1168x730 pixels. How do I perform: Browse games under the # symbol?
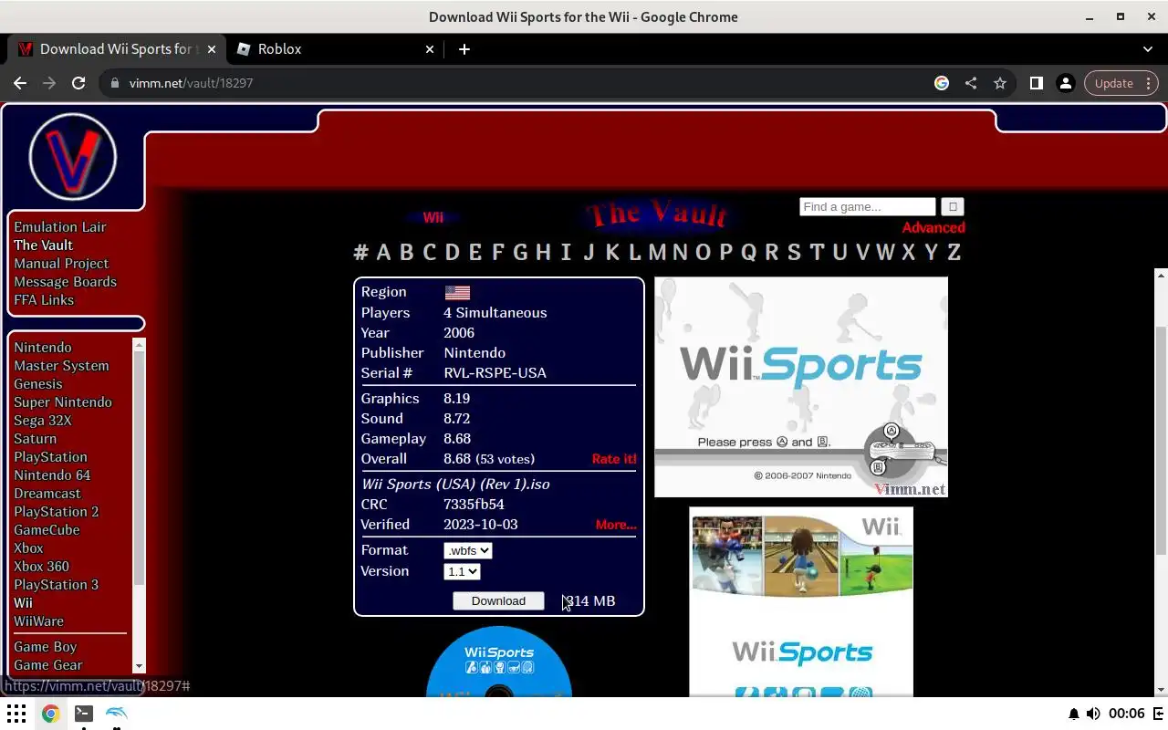(x=360, y=253)
